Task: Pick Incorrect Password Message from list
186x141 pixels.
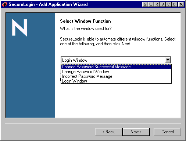Action: coord(116,76)
